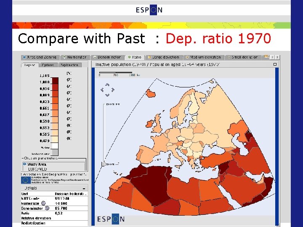Click the European Union flag logo
The image size is (303, 227).
coord(26,180)
